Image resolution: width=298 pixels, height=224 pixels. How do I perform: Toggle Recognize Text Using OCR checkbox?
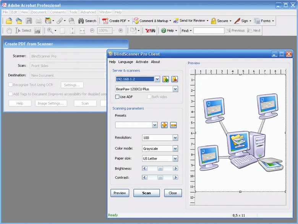click(10, 85)
